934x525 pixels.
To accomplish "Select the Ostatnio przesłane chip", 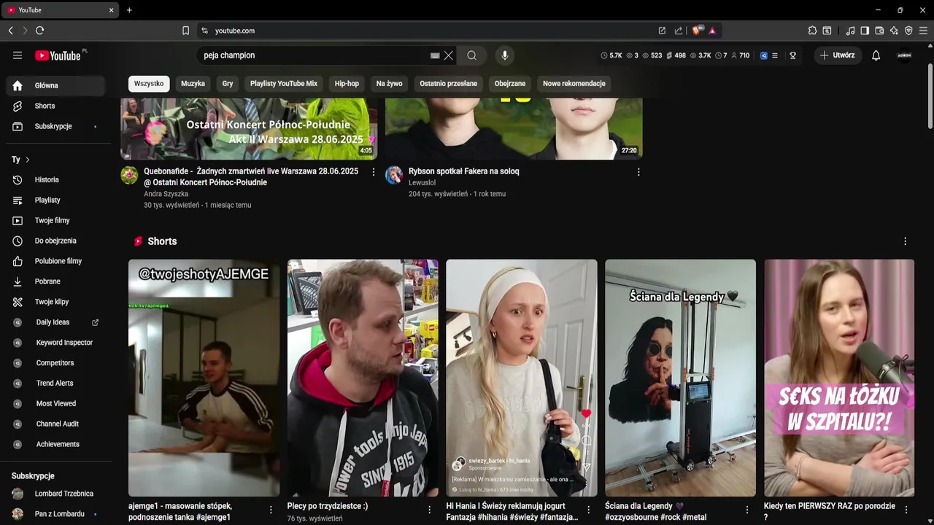I will [x=448, y=84].
